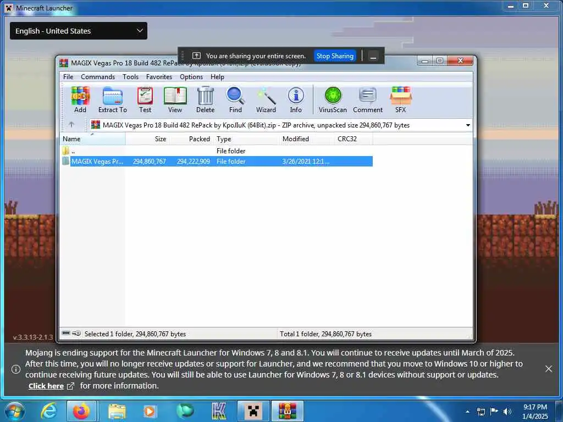This screenshot has width=563, height=422.
Task: Click Stop Sharing button
Action: click(x=335, y=56)
